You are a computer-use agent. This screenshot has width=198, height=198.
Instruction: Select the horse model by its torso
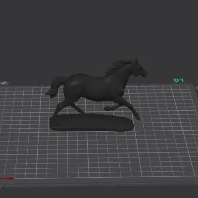click(x=96, y=88)
